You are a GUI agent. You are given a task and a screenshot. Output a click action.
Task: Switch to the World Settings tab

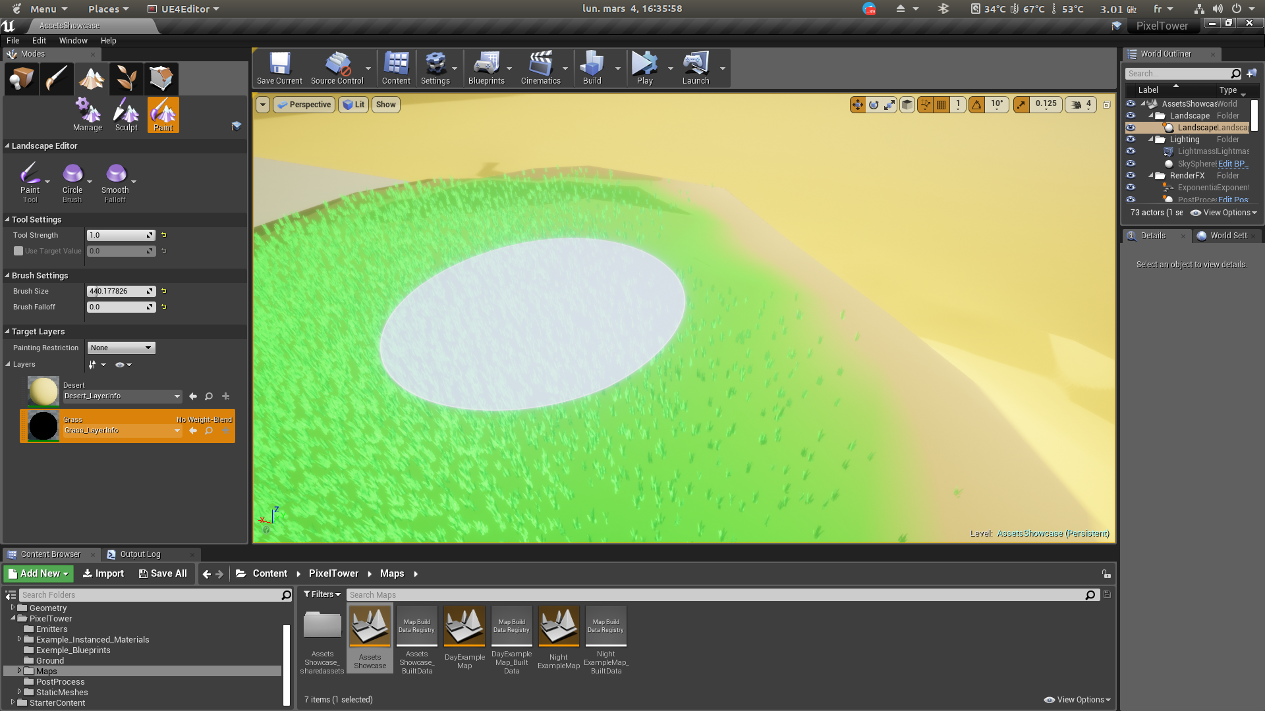point(1228,236)
